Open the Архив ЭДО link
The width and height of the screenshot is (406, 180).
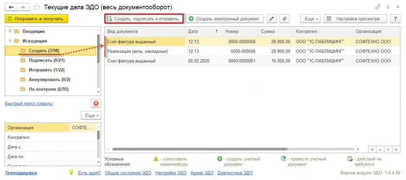[202, 173]
